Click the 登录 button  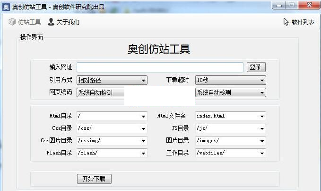click(256, 67)
